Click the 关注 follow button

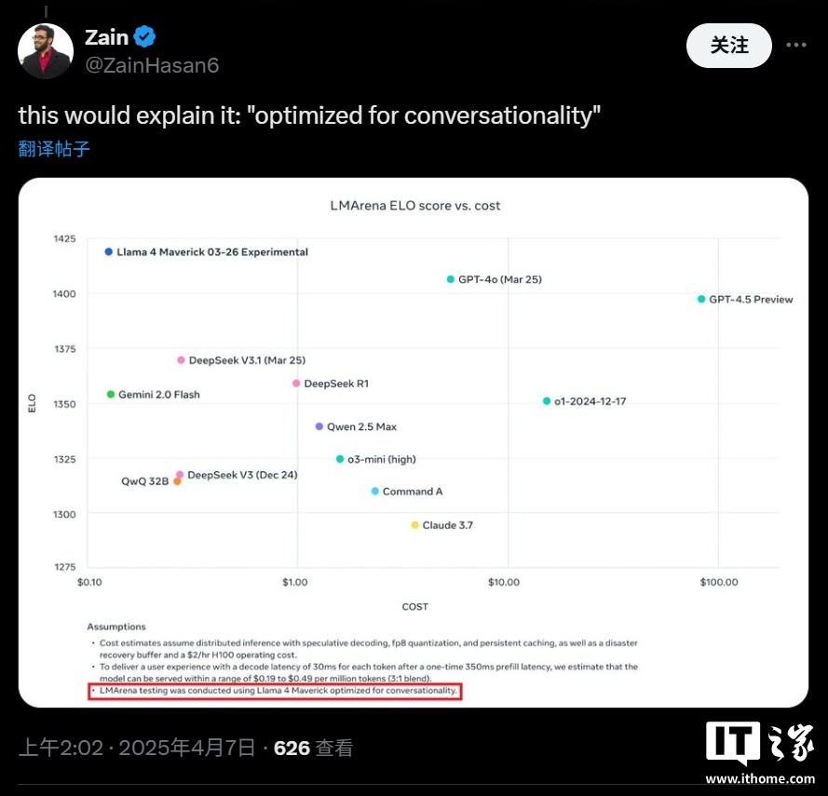point(729,45)
